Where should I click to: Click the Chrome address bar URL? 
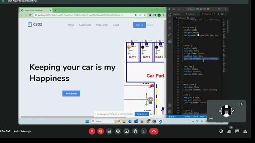tap(80, 15)
